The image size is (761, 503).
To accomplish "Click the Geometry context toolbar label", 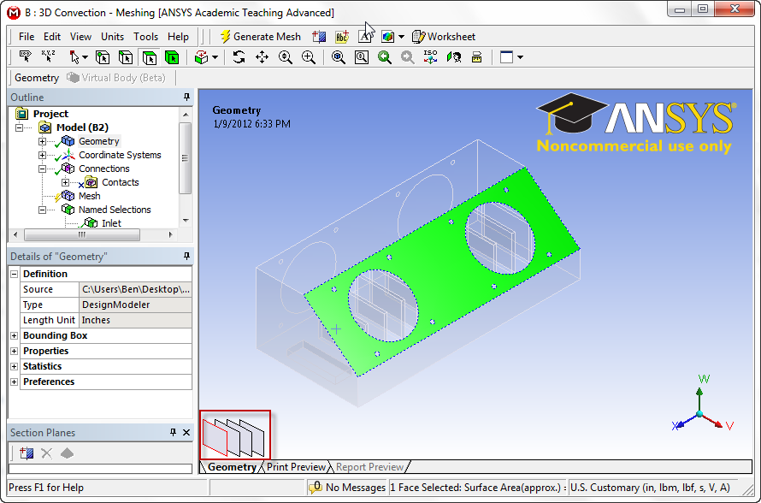I will coord(37,78).
